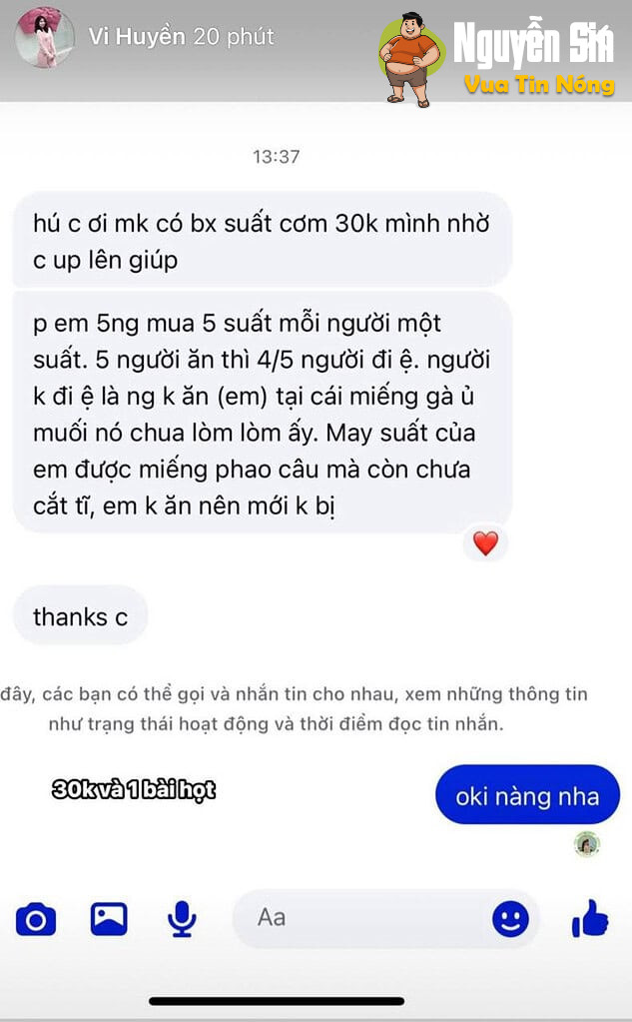Open the Vi Huyền contact name
Image resolution: width=632 pixels, height=1022 pixels.
pyautogui.click(x=137, y=37)
